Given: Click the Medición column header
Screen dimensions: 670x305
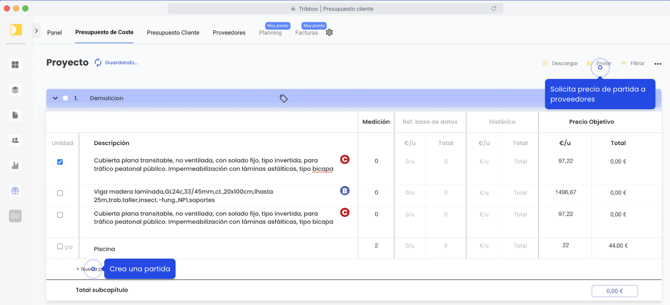Looking at the screenshot, I should [x=376, y=122].
